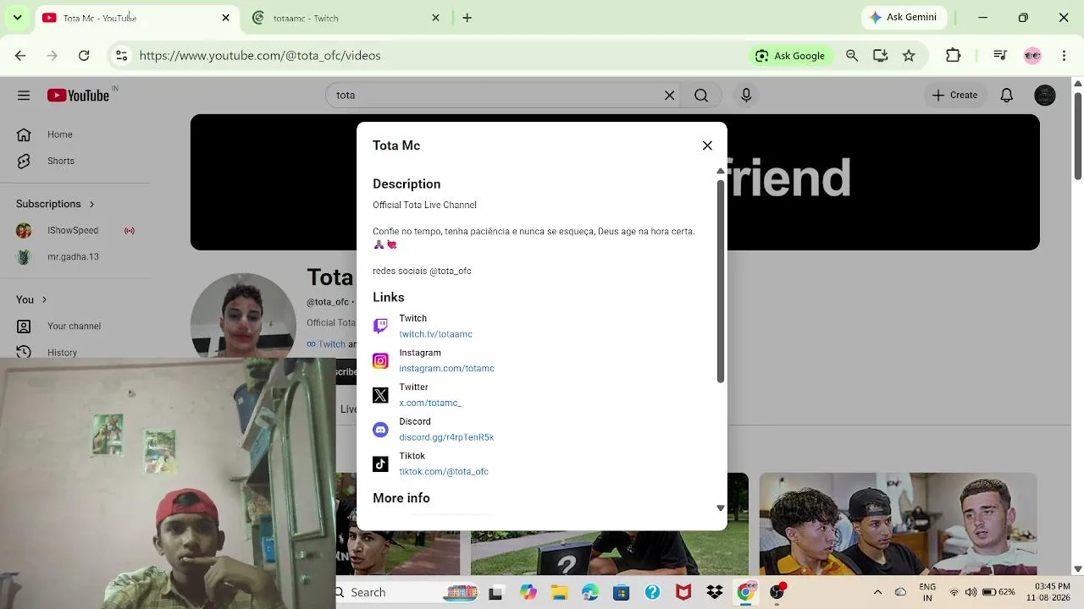Open File Explorer from the taskbar
This screenshot has height=609, width=1084.
[x=560, y=592]
